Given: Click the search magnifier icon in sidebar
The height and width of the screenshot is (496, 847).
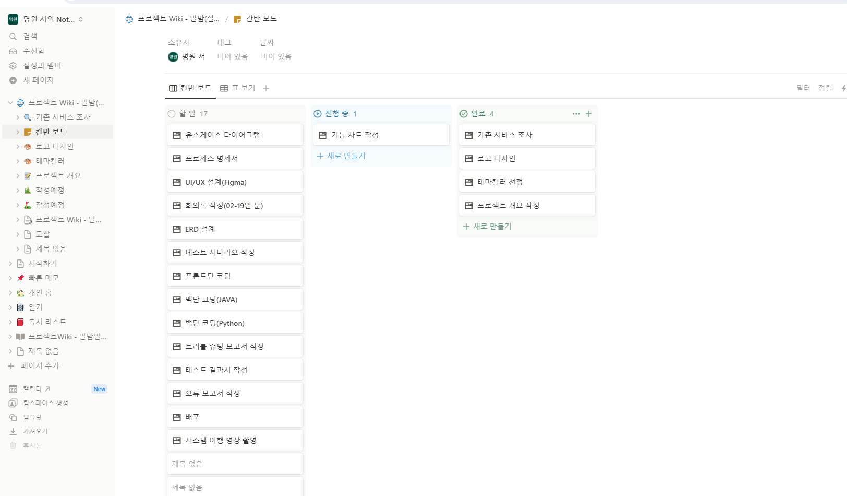Looking at the screenshot, I should pos(13,37).
